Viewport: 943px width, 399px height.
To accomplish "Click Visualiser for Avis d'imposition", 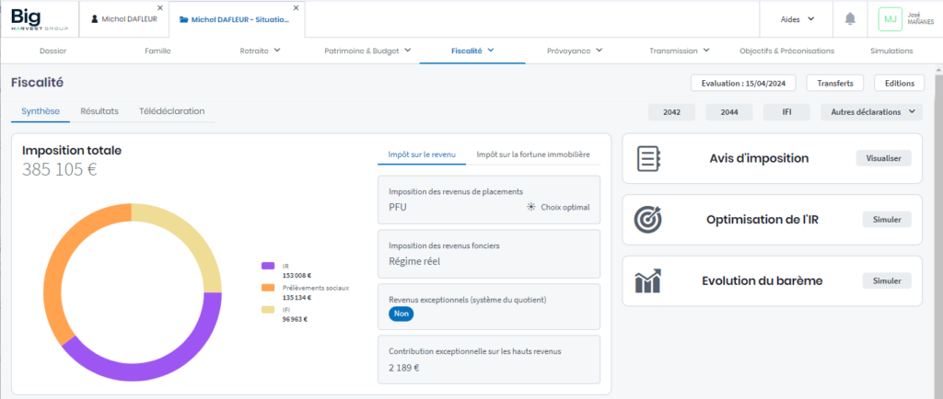I will click(883, 158).
